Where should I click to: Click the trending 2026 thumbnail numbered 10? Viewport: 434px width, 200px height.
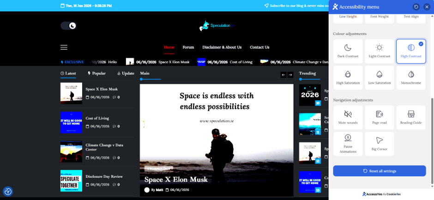[x=310, y=95]
